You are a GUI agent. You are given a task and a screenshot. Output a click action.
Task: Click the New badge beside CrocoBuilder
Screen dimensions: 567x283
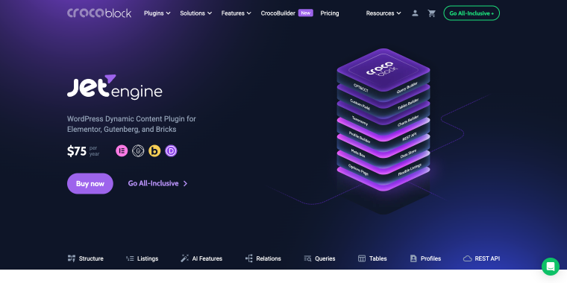306,13
